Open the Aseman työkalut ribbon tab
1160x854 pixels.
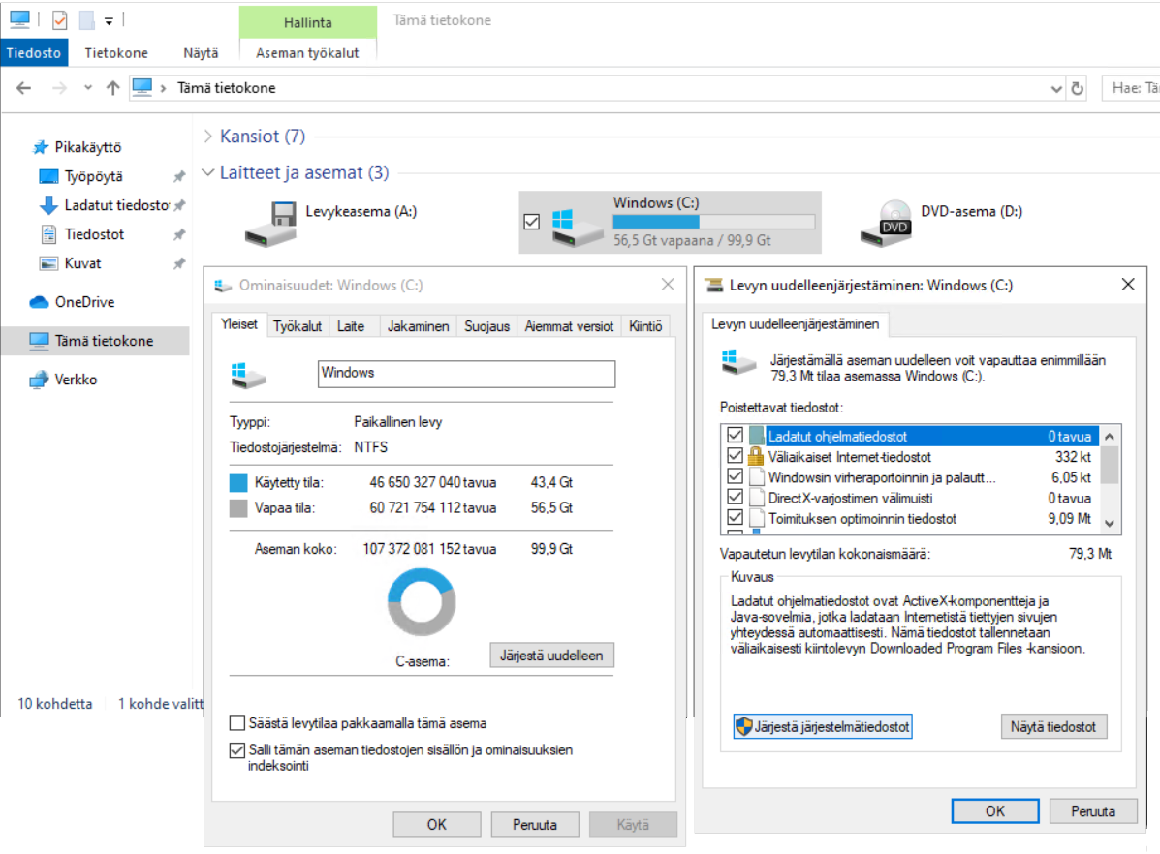307,53
